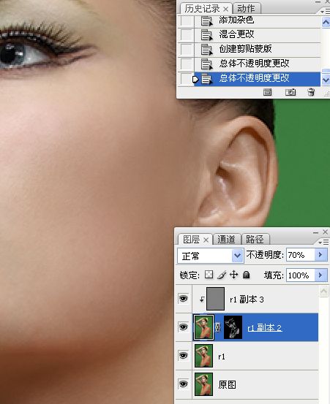The width and height of the screenshot is (330, 404).
Task: Toggle visibility of the r1 layer
Action: (x=183, y=356)
